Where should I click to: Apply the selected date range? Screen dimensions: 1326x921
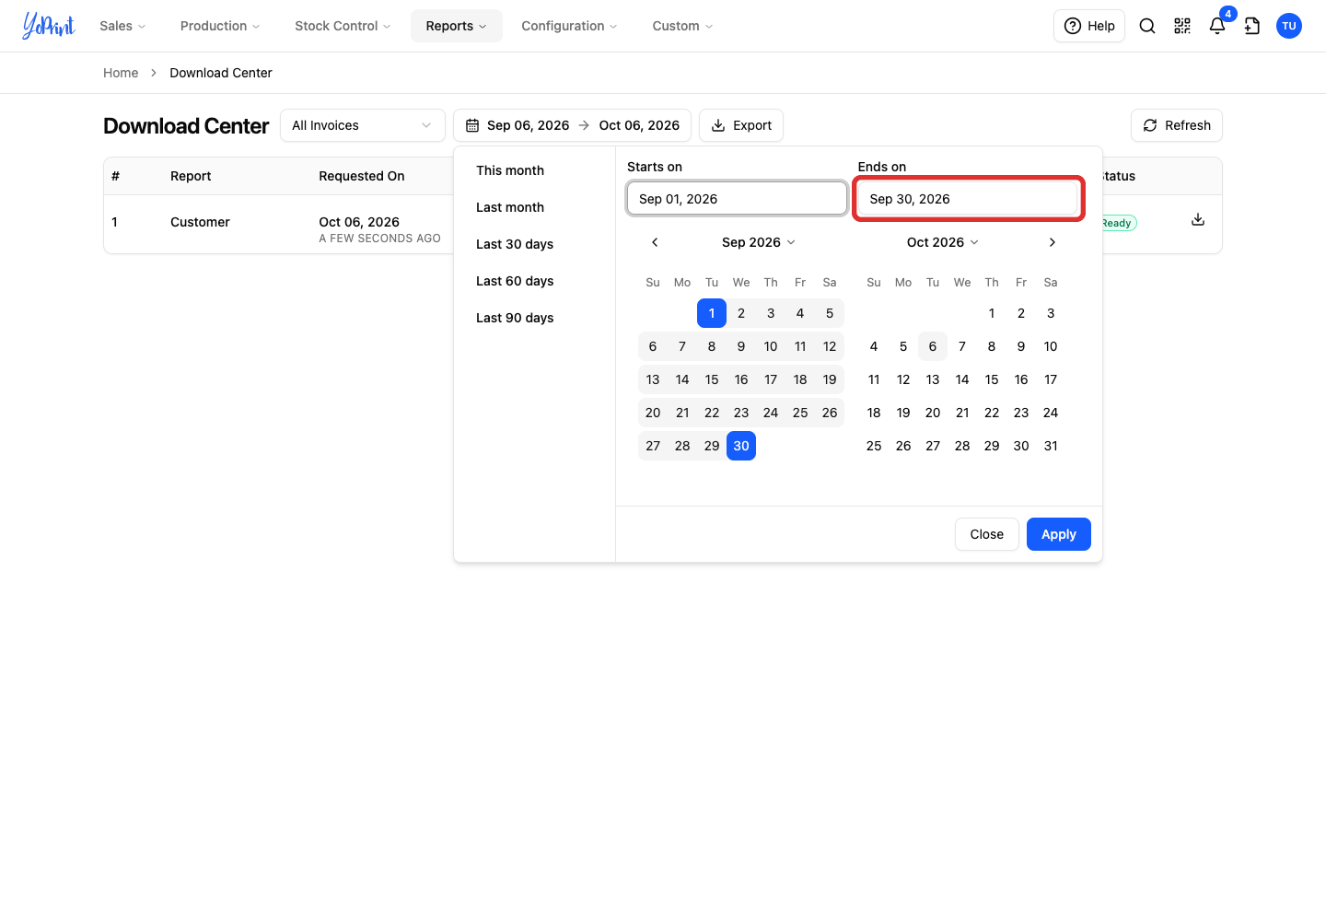pos(1059,534)
